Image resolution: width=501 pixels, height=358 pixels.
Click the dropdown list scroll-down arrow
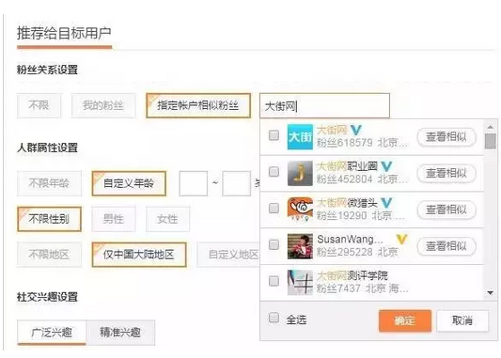[x=491, y=293]
